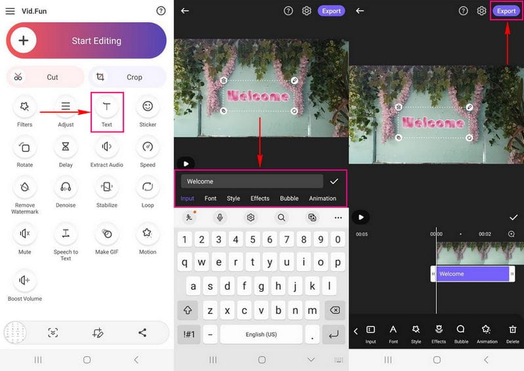Open the Speed tool
This screenshot has height=371, width=524.
(x=148, y=153)
